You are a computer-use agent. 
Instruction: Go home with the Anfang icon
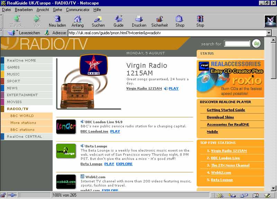(78, 19)
